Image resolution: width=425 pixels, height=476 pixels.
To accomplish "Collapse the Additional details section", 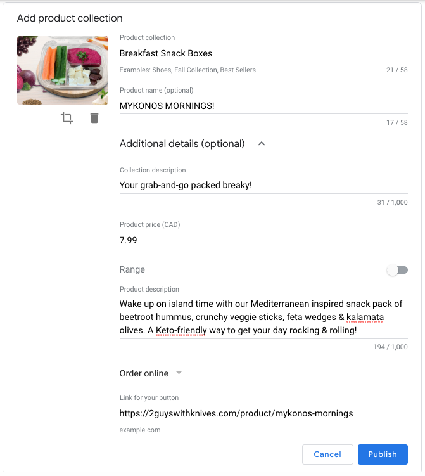I will pyautogui.click(x=262, y=144).
